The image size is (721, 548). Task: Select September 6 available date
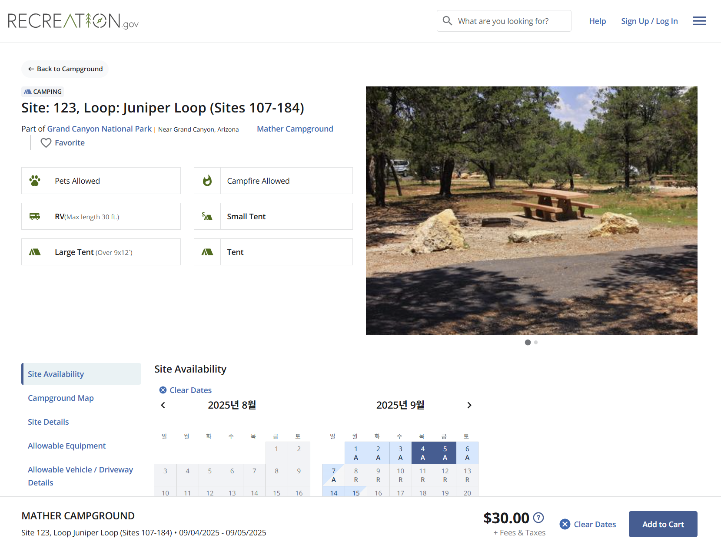click(x=467, y=453)
